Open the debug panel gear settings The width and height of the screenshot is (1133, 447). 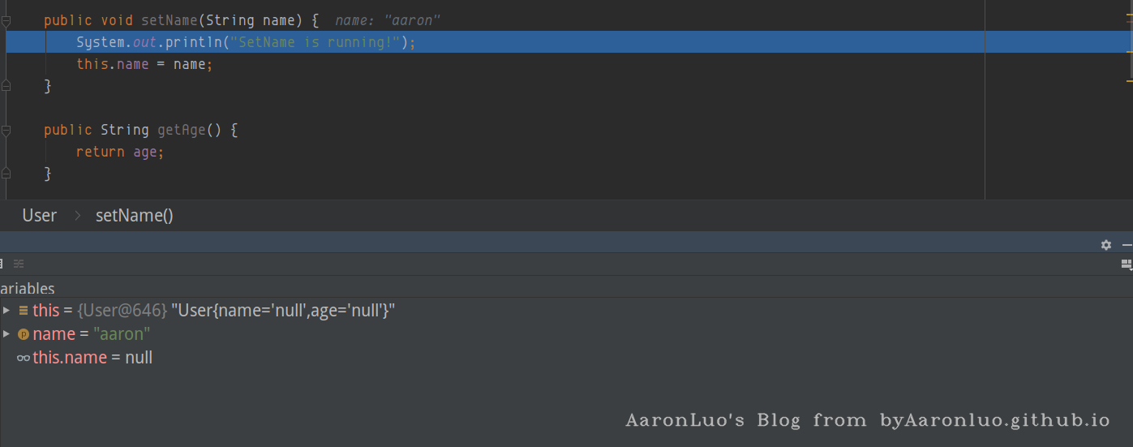point(1106,245)
